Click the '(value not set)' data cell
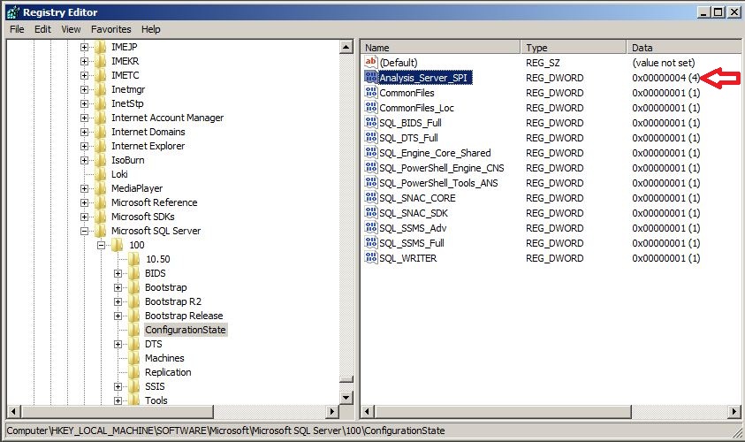The height and width of the screenshot is (442, 745). click(664, 62)
